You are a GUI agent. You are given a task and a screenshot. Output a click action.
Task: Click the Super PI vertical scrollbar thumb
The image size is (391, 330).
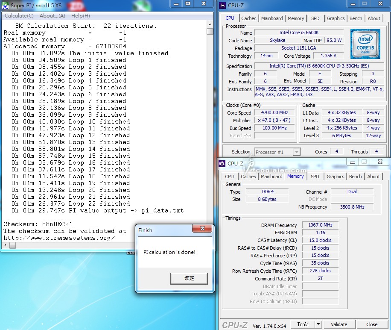click(210, 32)
